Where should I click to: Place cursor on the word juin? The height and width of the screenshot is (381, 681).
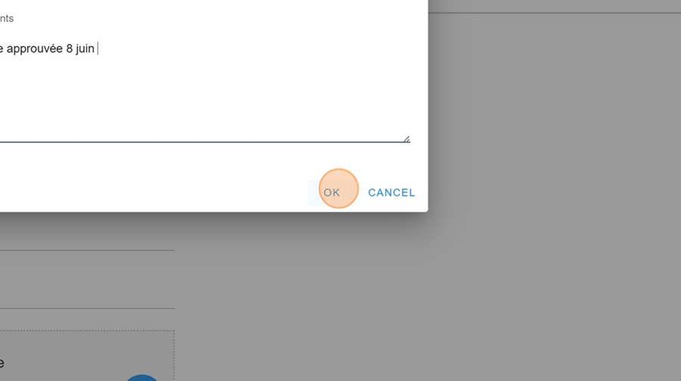(x=85, y=48)
